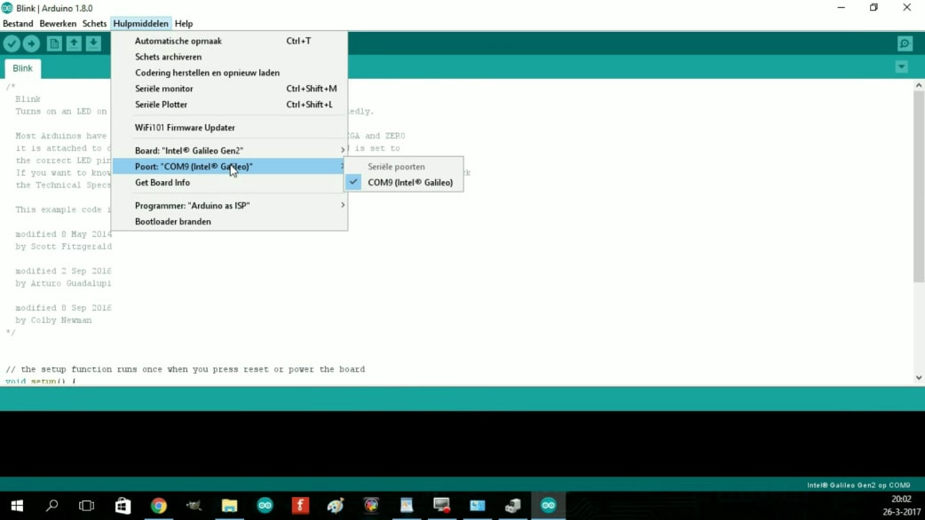Open Seriële monitor from the menu
Screen dimensions: 925x520
point(230,89)
